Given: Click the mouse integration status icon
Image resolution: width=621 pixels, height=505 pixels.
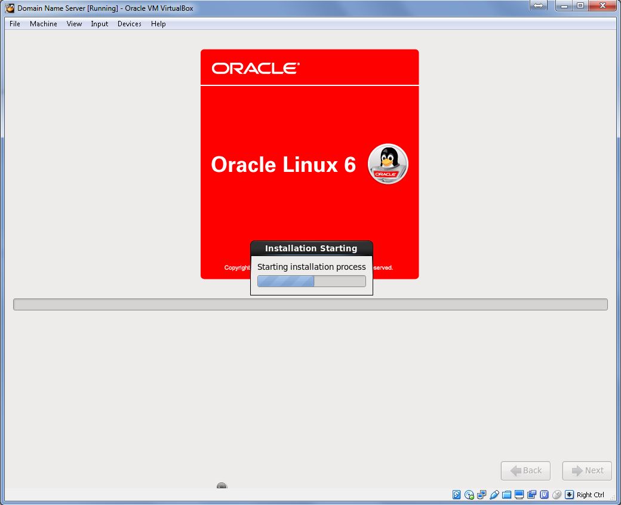Looking at the screenshot, I should click(557, 494).
